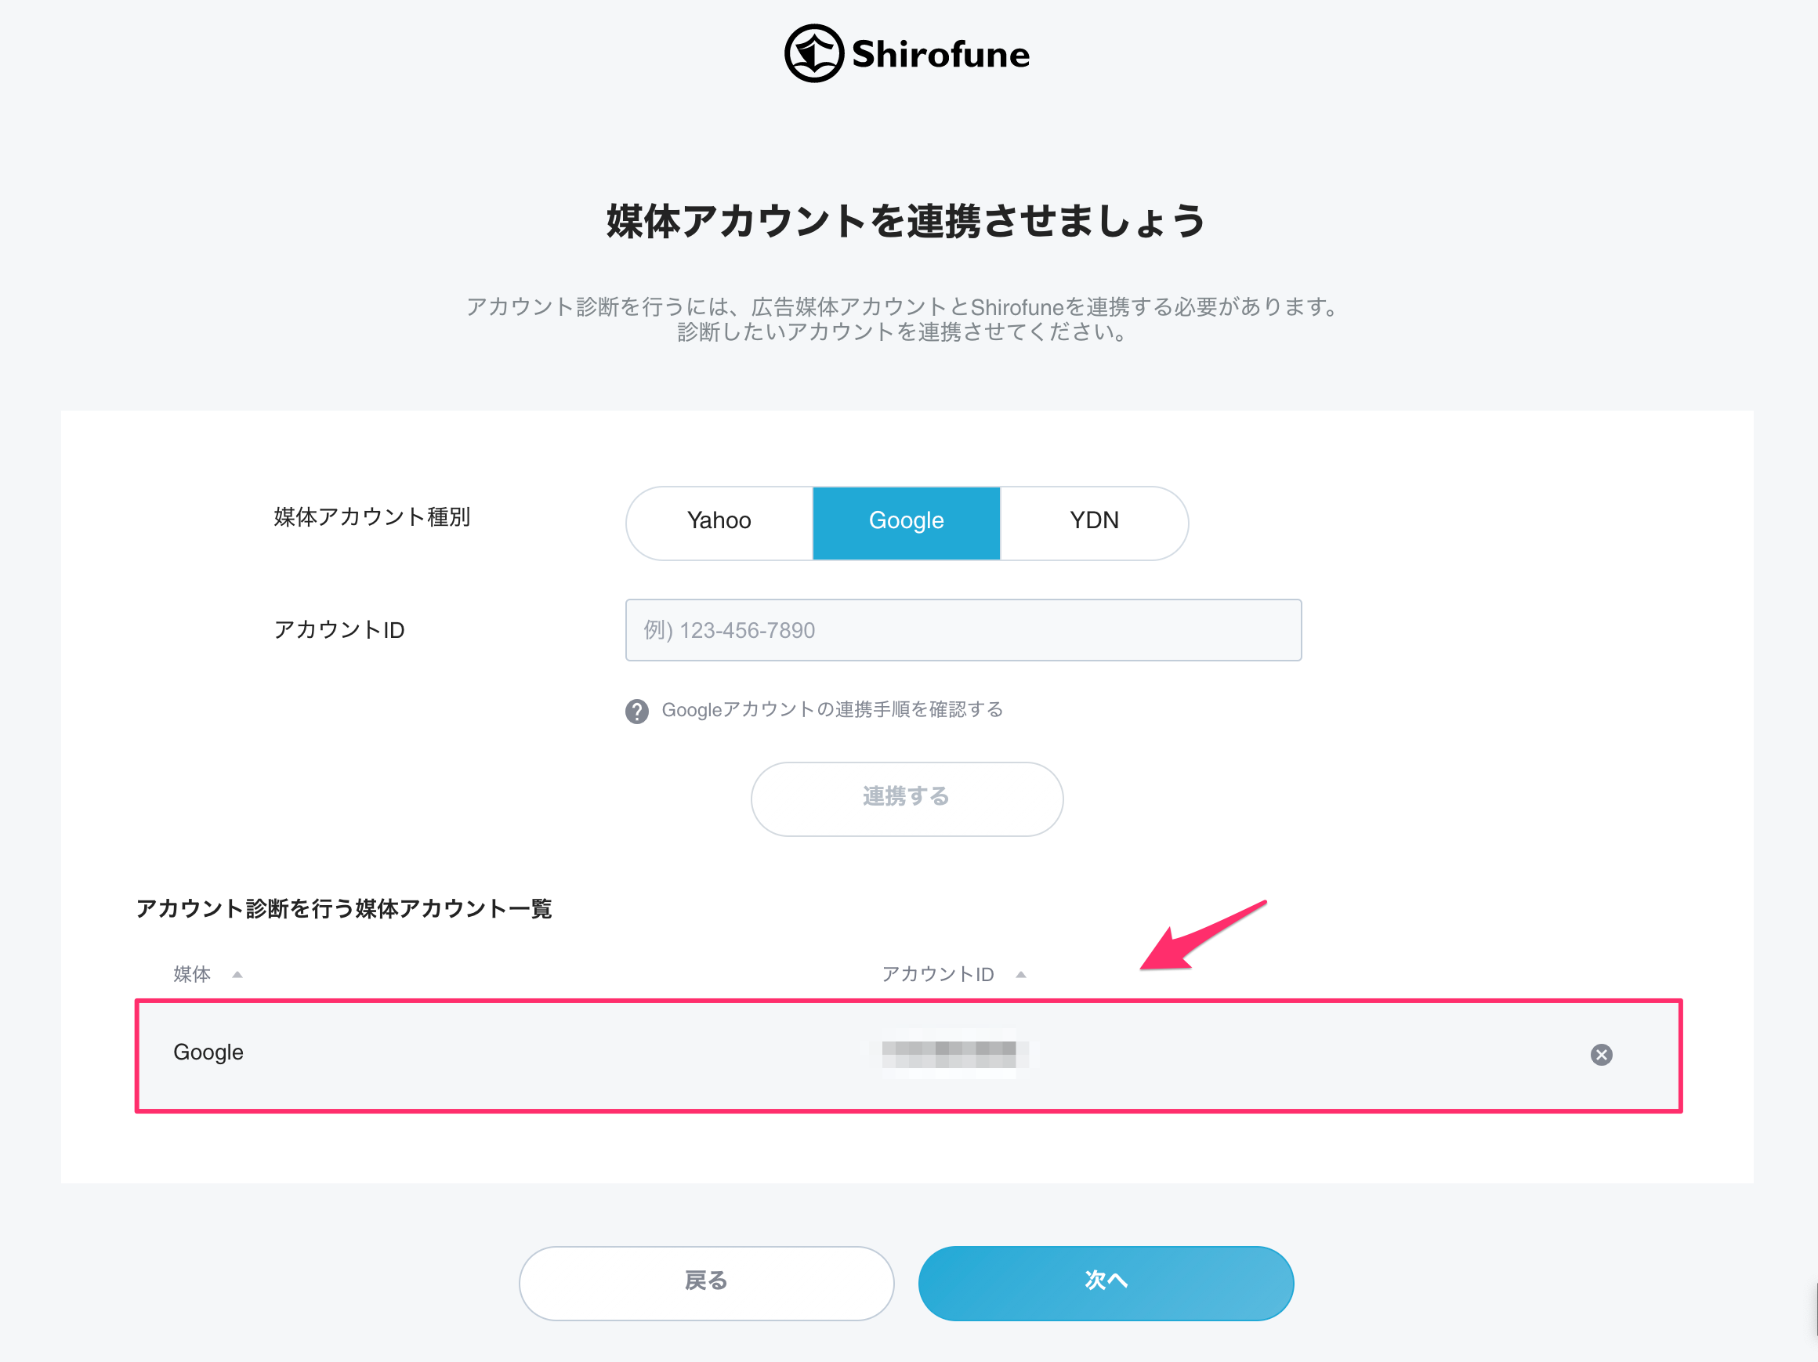Screen dimensions: 1818x1362
Task: Sort by アカウントID using its arrow
Action: point(1021,975)
